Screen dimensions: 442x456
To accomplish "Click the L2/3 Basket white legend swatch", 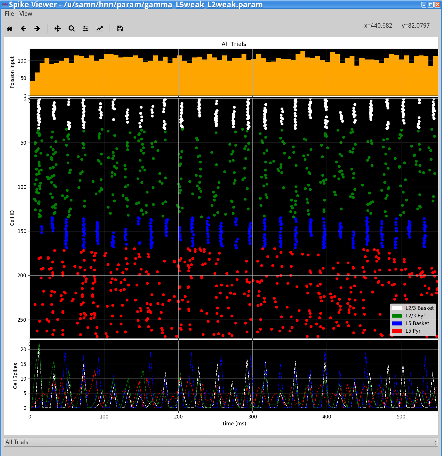I will [x=397, y=308].
